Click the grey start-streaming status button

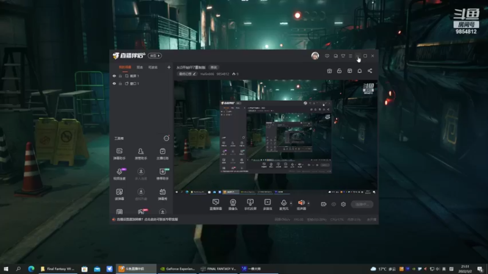tap(362, 204)
